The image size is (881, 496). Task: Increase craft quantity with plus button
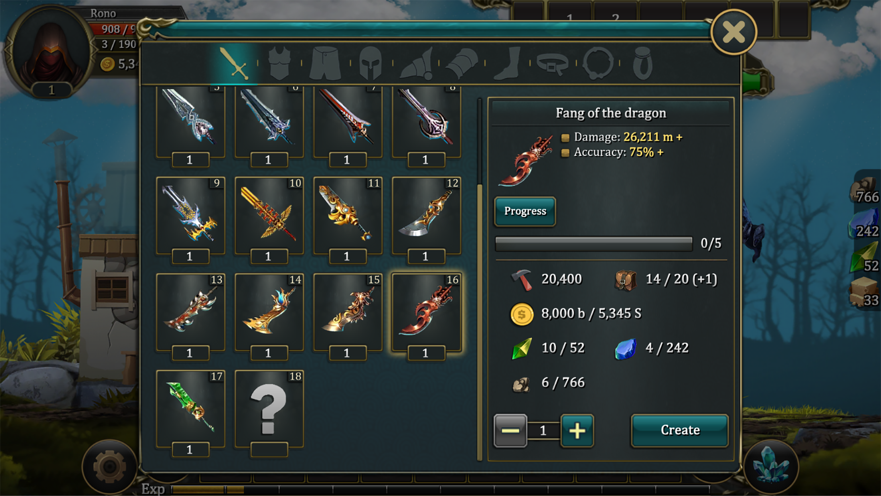[x=577, y=431]
